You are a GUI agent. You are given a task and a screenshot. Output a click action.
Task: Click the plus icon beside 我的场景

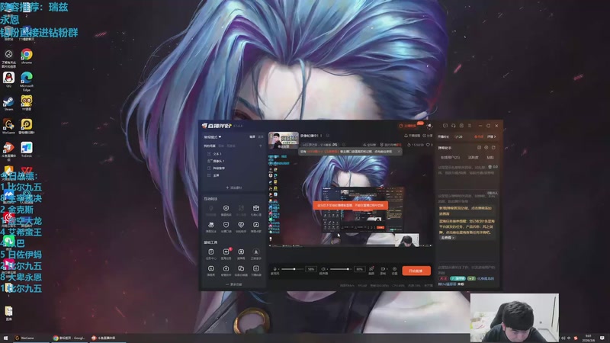(x=260, y=146)
